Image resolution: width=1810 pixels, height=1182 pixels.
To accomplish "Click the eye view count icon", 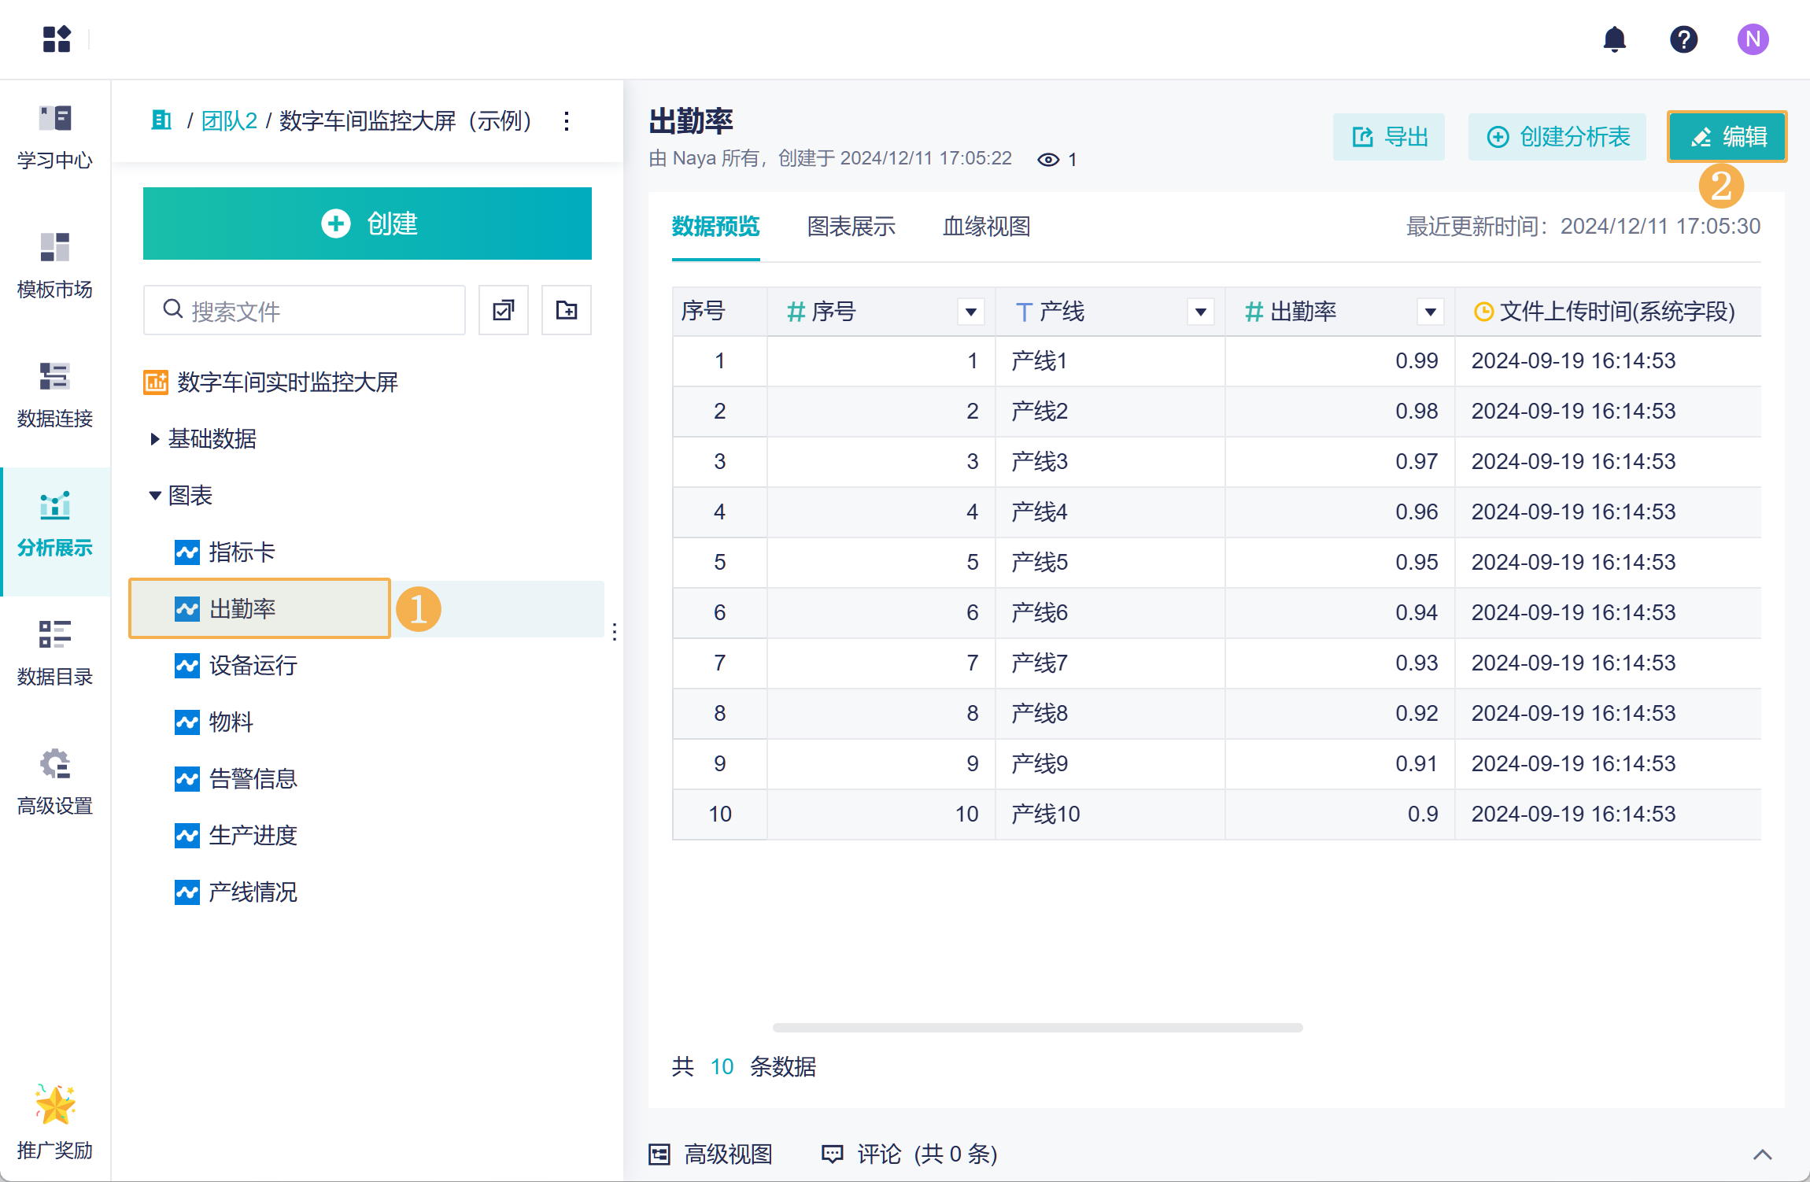I will coord(1047,160).
